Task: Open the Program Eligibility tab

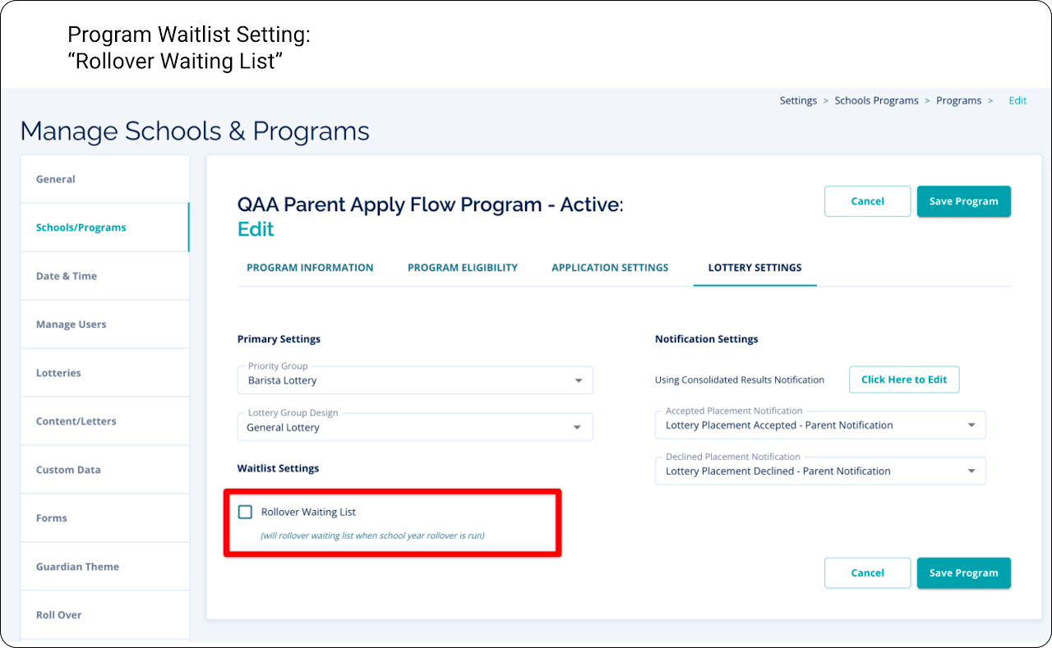Action: [x=463, y=268]
